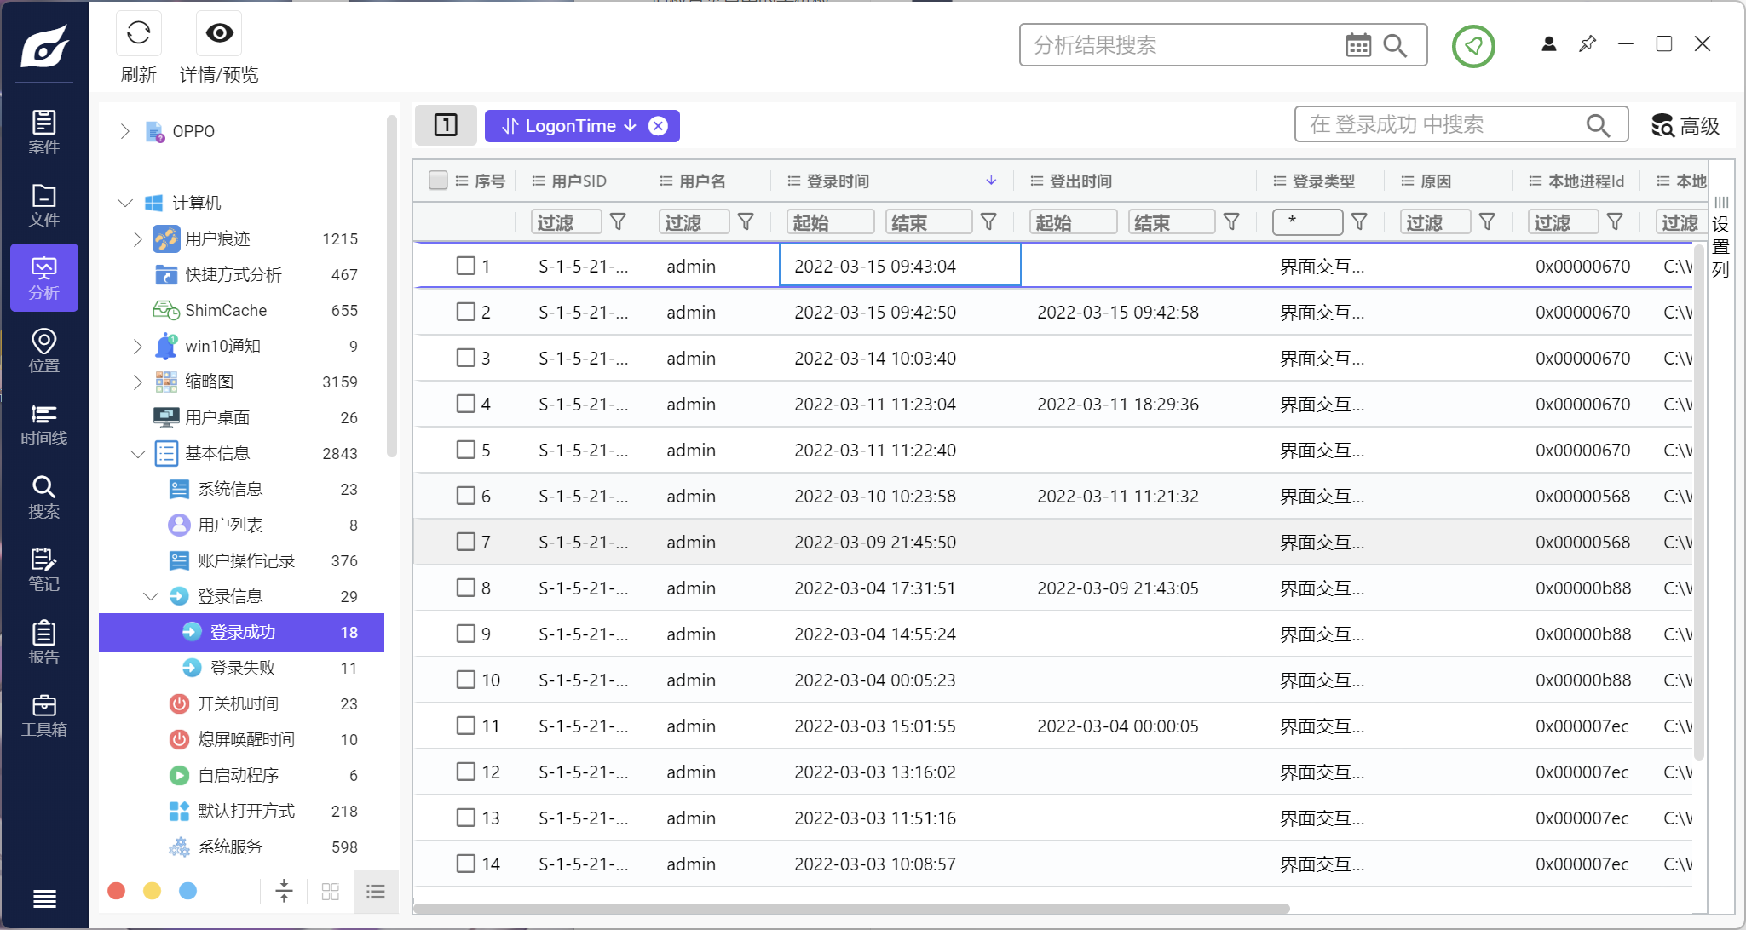Click the yellow color tag dot
This screenshot has height=930, width=1746.
[x=153, y=891]
